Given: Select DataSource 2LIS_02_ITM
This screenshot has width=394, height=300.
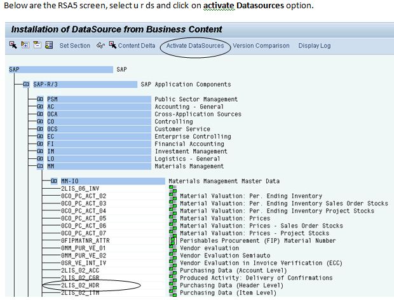Looking at the screenshot, I should [80, 293].
